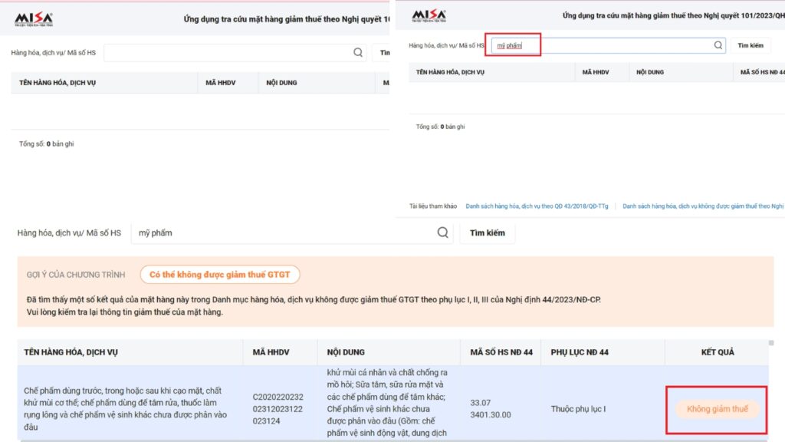This screenshot has height=442, width=785.
Task: Click the 'Thuộc phụ lục I' cell
Action: (578, 409)
